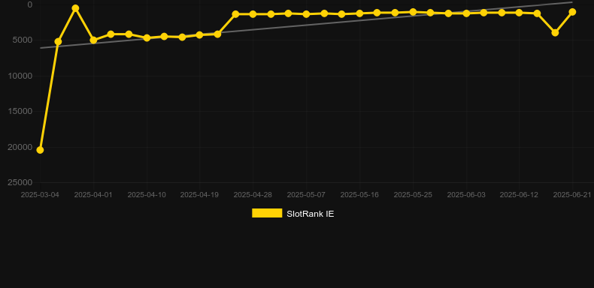Select the data point above 2025-05-25
Screen dimensions: 594x288
(413, 12)
